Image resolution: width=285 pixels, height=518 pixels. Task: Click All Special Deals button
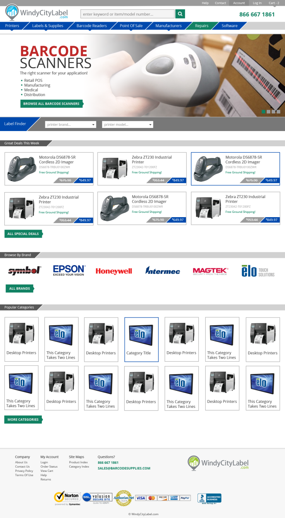tap(23, 234)
